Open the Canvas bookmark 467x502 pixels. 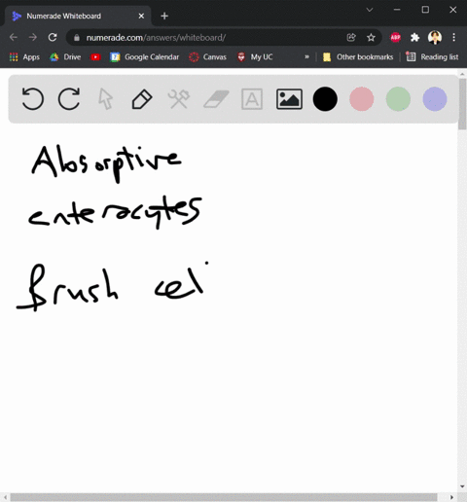[x=207, y=57]
